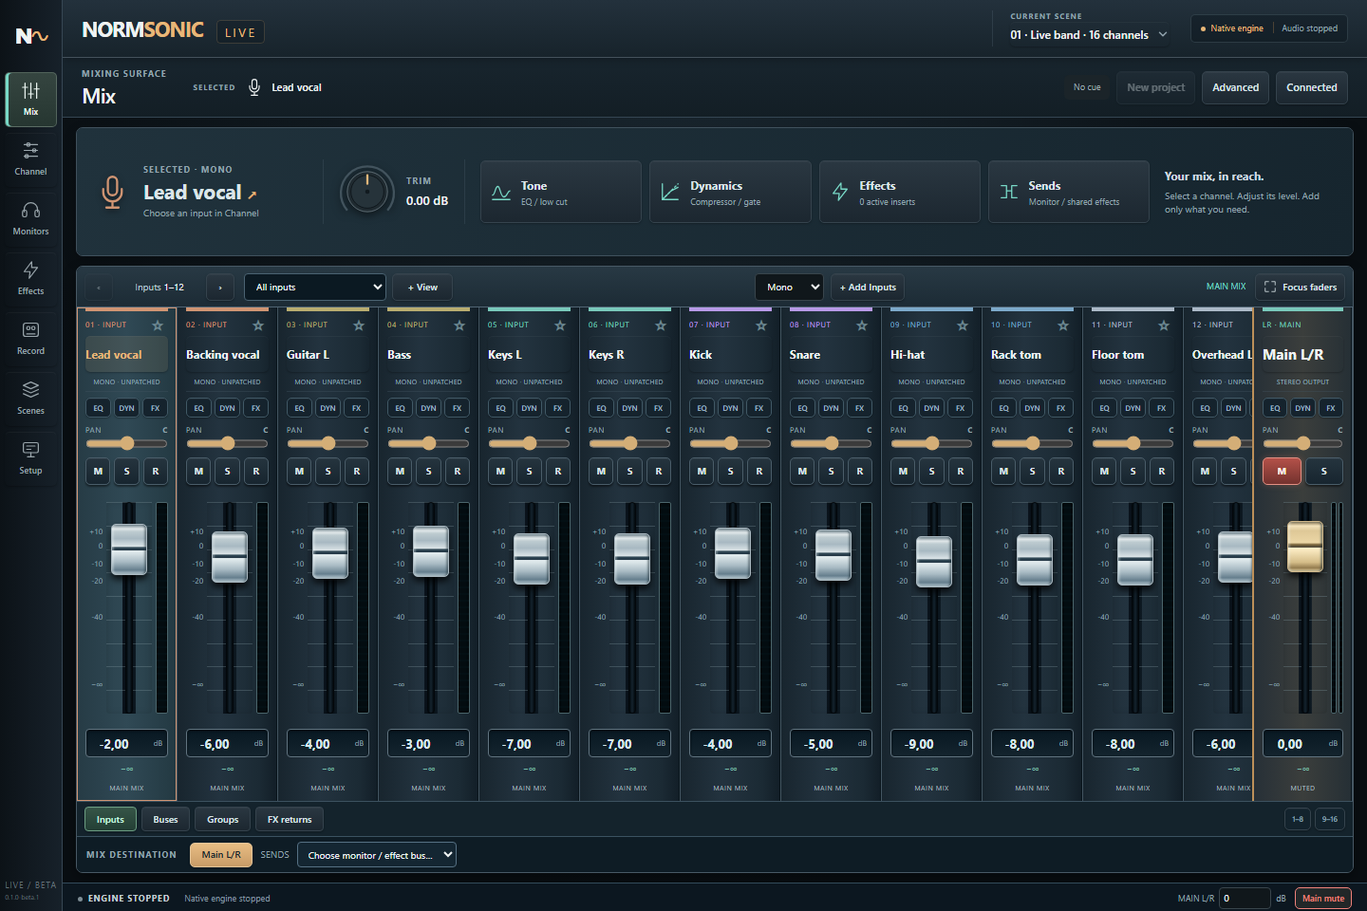Open the Effects sidebar view
Image resolution: width=1367 pixels, height=911 pixels.
(x=30, y=278)
